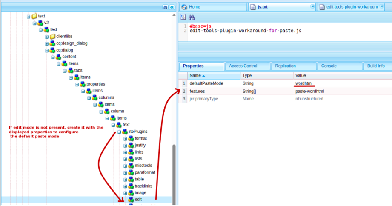Switch to the Home tab
Screen dimensions: 392x206
pyautogui.click(x=195, y=7)
